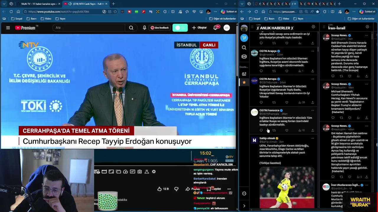Viewport: 378px width, 212px height.
Task: Like the CGTN Arapça post
Action: pyautogui.click(x=287, y=71)
